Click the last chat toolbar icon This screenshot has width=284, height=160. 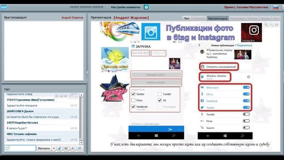[x=80, y=148]
